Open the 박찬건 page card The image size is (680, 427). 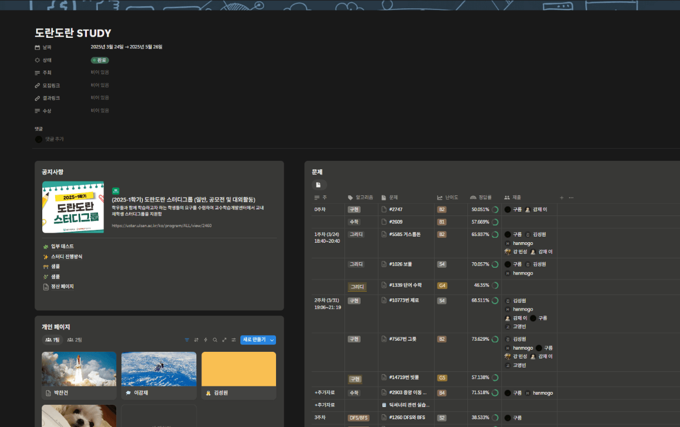coord(79,375)
